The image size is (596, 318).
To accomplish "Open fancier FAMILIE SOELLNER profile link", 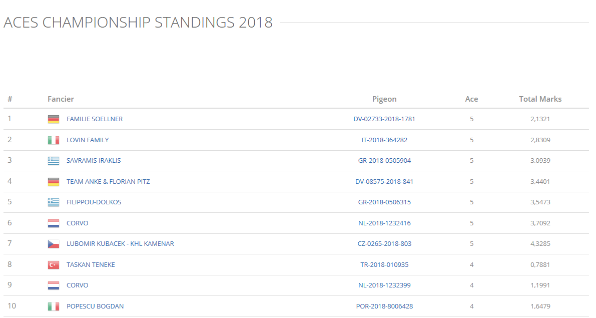I will pos(95,119).
